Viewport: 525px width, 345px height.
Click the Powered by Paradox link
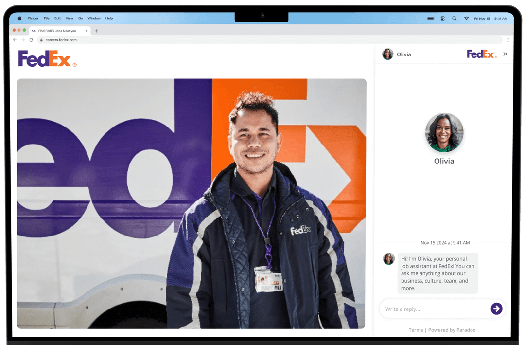point(452,330)
